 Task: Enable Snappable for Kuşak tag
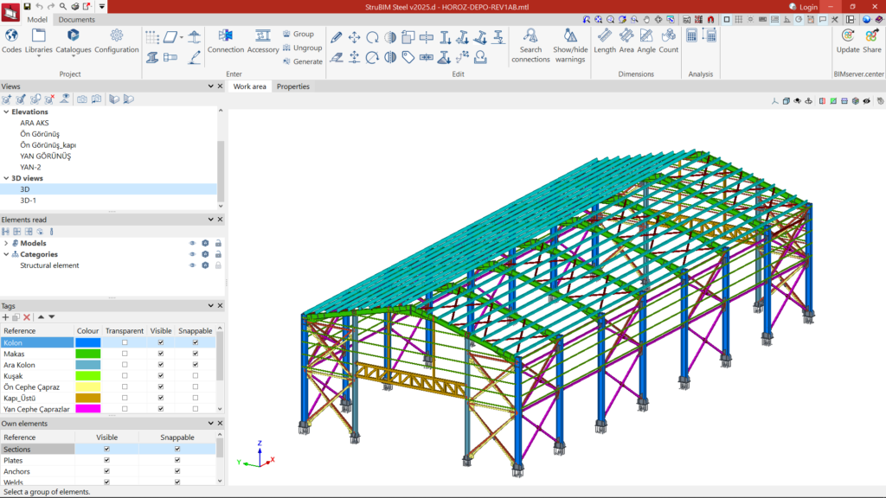[x=195, y=376]
